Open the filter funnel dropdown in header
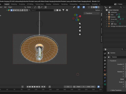 64,10
